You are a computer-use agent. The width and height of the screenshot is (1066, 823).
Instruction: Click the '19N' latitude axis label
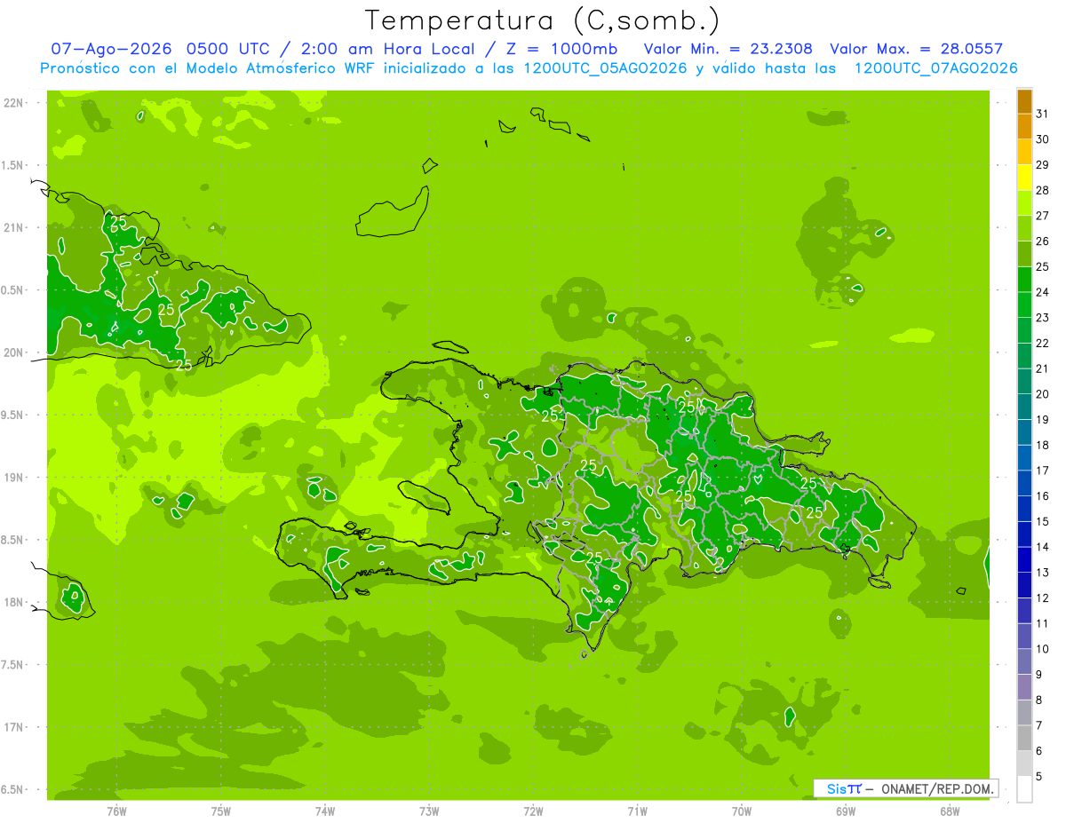coord(14,477)
